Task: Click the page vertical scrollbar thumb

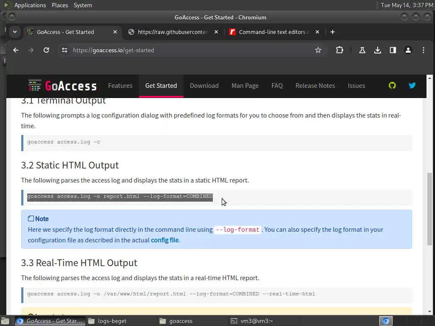Action: click(429, 209)
